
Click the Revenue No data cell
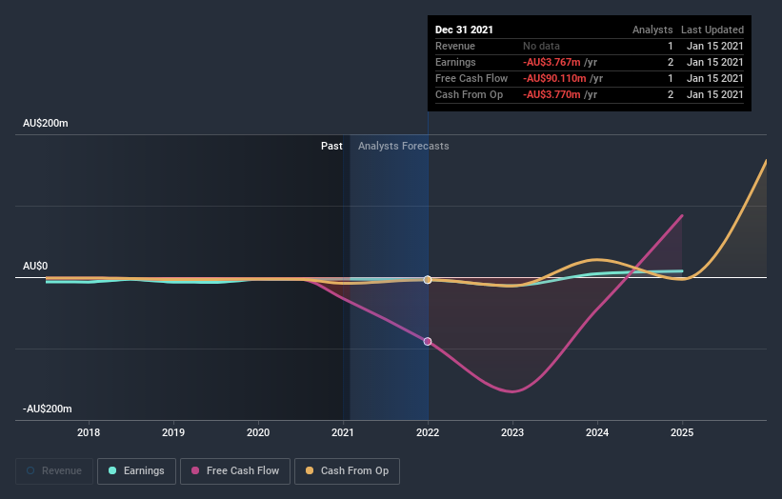[541, 46]
